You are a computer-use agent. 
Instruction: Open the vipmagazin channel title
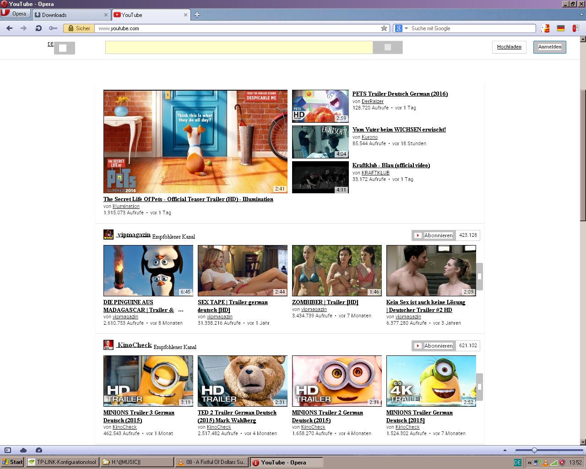coord(134,234)
